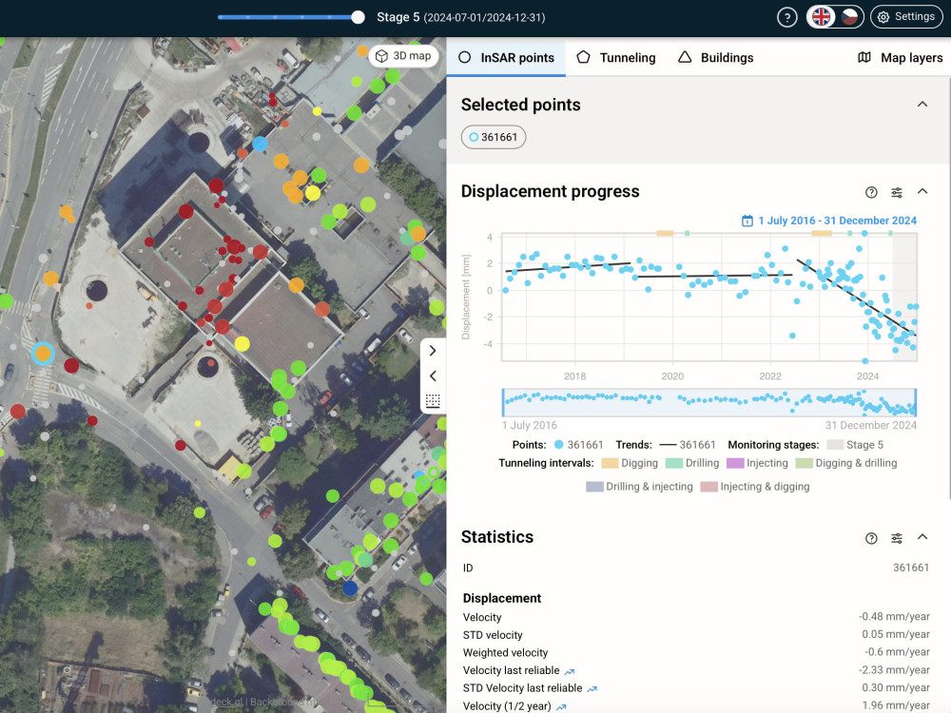Select the highlighted orange InSAR point with blue ring

coord(43,354)
